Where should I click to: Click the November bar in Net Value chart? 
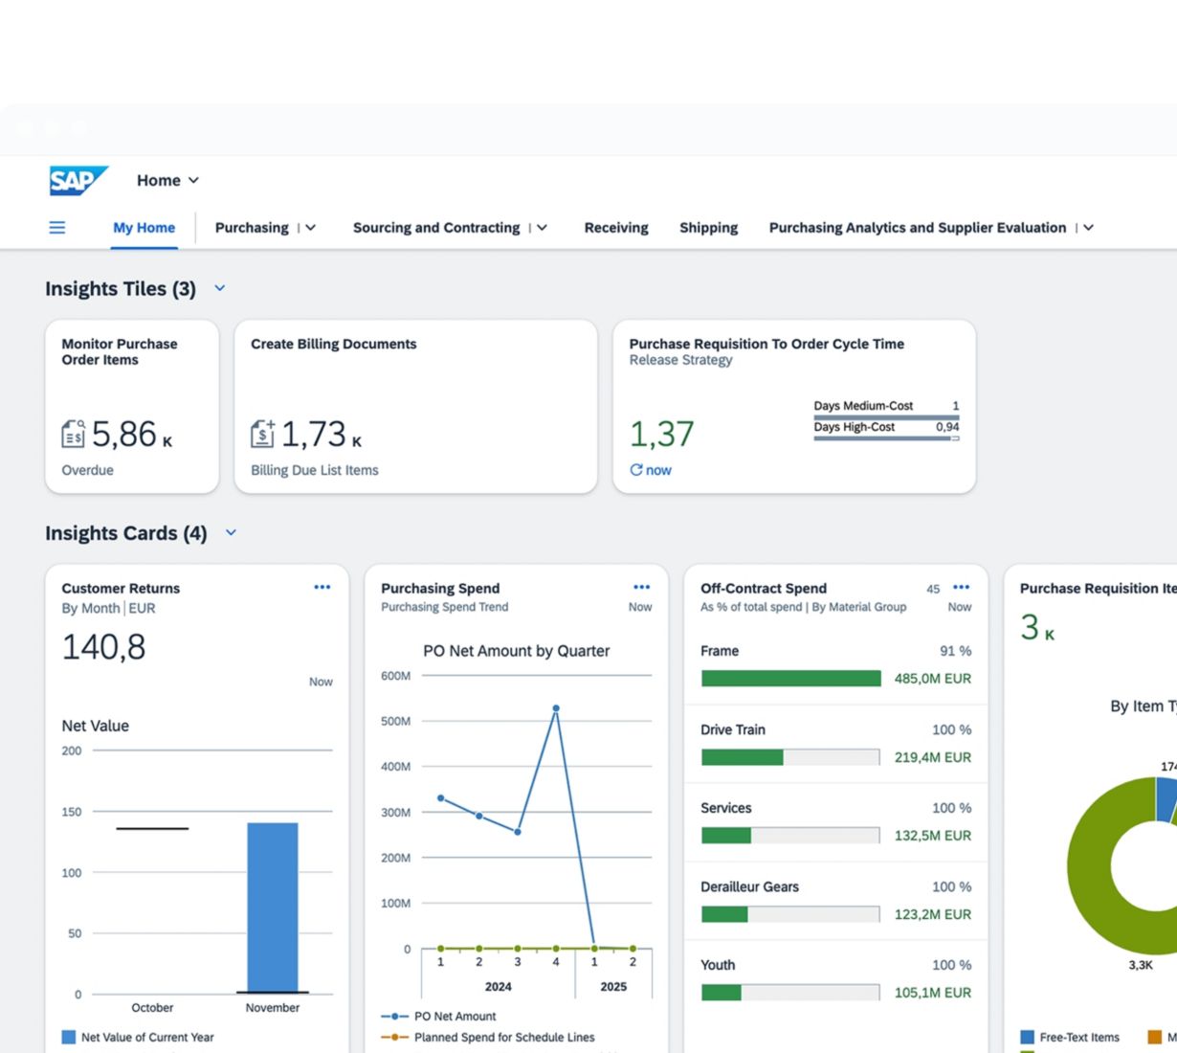point(272,906)
